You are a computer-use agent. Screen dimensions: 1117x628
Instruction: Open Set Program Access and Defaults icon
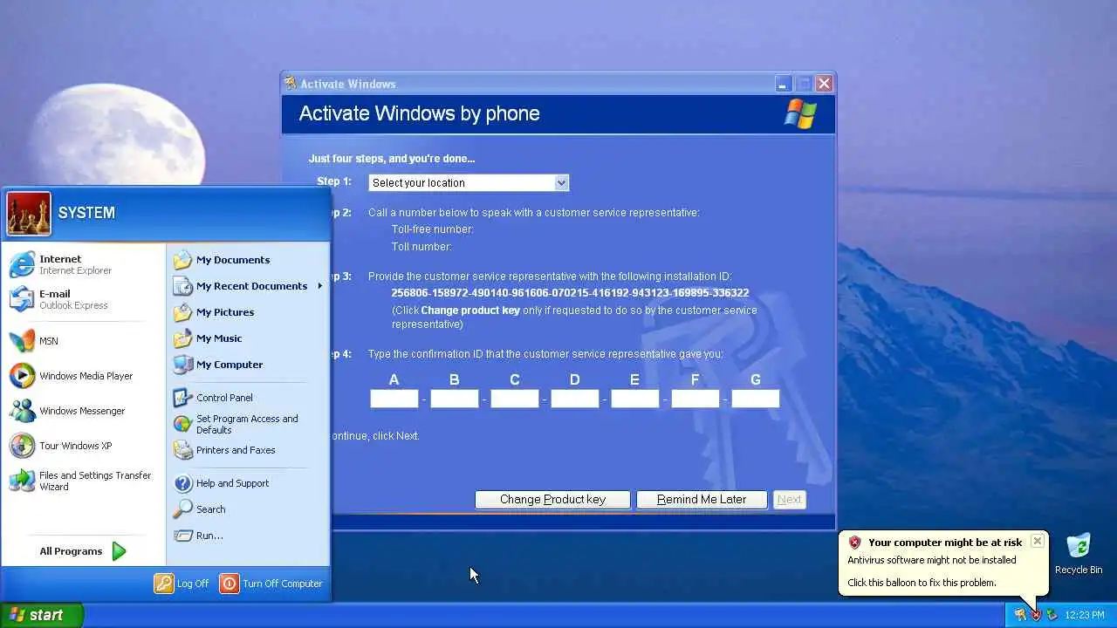pos(182,424)
